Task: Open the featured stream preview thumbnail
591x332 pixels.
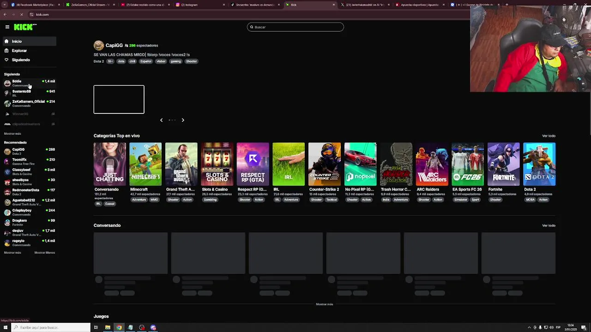Action: click(x=119, y=99)
